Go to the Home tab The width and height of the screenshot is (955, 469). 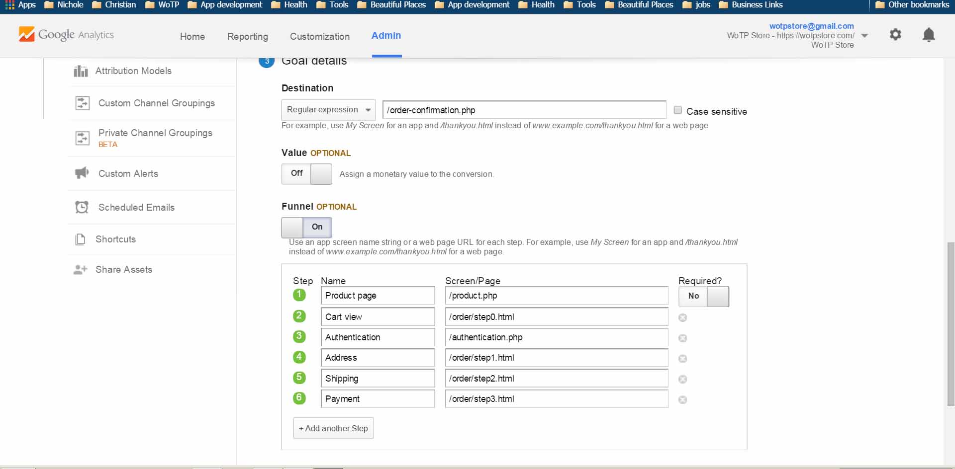(192, 36)
